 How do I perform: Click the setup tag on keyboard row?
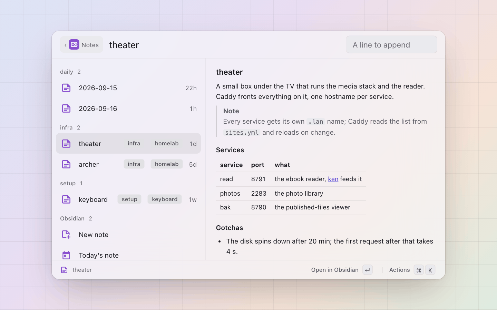coord(129,199)
